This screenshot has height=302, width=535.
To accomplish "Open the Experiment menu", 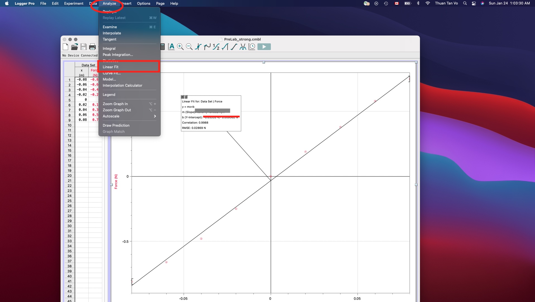I will click(74, 3).
